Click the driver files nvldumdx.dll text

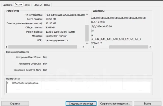pos(118,18)
